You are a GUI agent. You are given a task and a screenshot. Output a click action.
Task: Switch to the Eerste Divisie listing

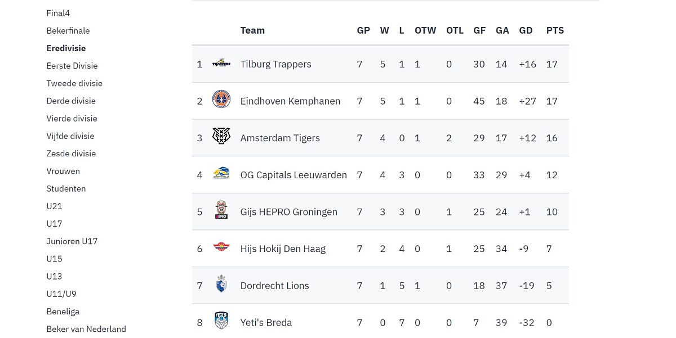pos(72,65)
